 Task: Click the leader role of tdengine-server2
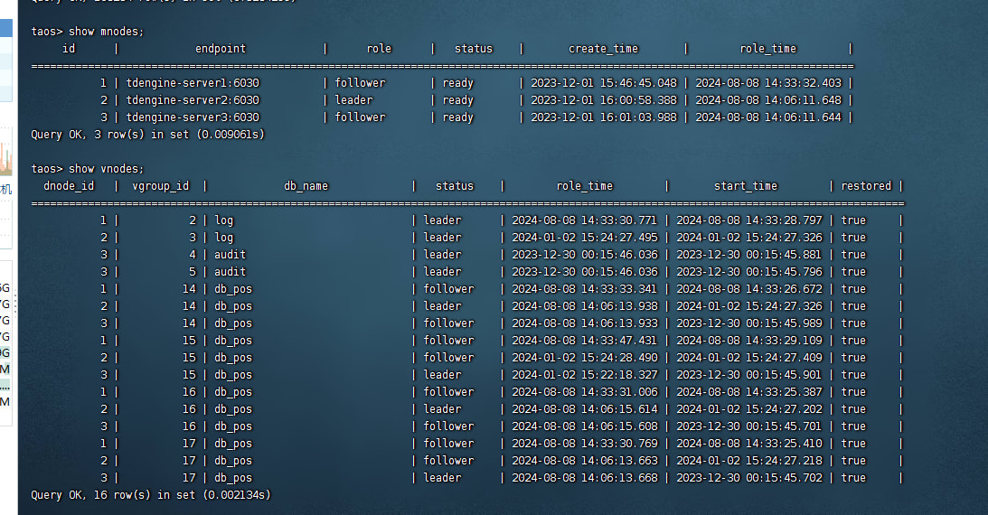(353, 100)
